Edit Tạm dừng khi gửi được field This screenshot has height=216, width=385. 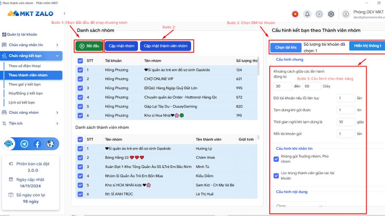(x=346, y=110)
